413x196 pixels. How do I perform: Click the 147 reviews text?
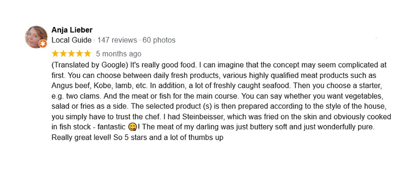117,40
